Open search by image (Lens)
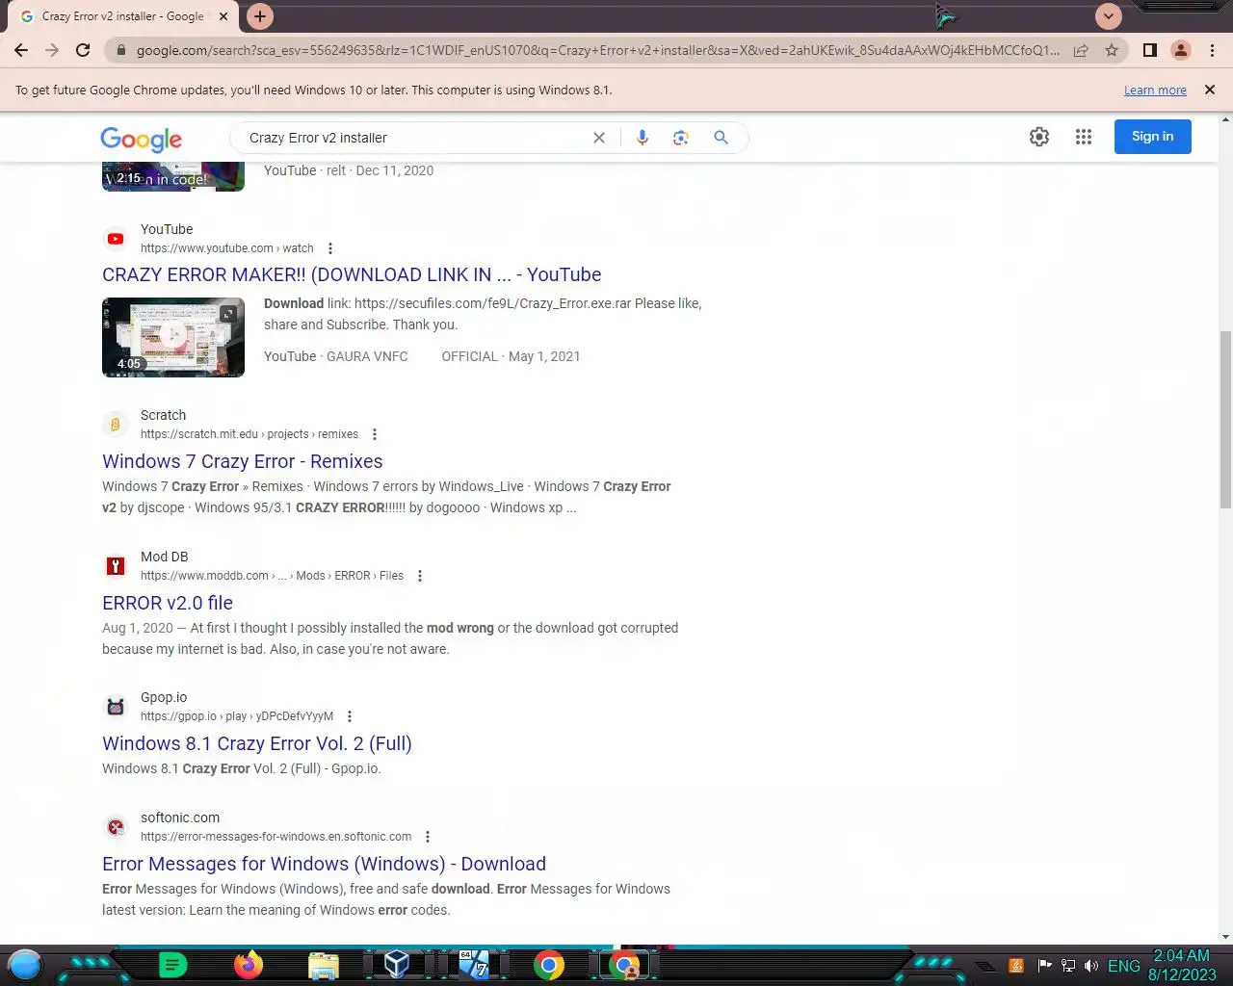The width and height of the screenshot is (1233, 986). pos(681,138)
